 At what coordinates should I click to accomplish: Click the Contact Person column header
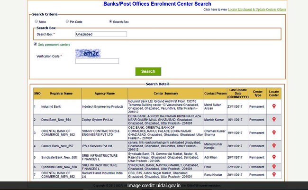[215, 94]
